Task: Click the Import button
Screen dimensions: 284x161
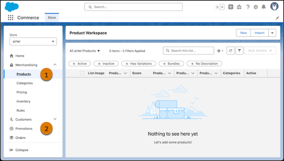Action: pyautogui.click(x=260, y=33)
